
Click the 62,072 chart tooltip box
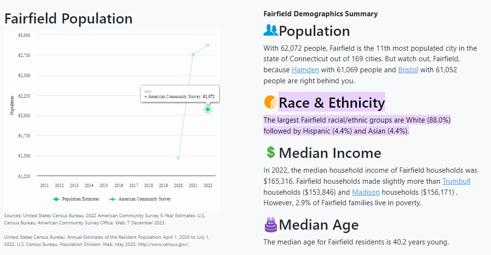180,94
